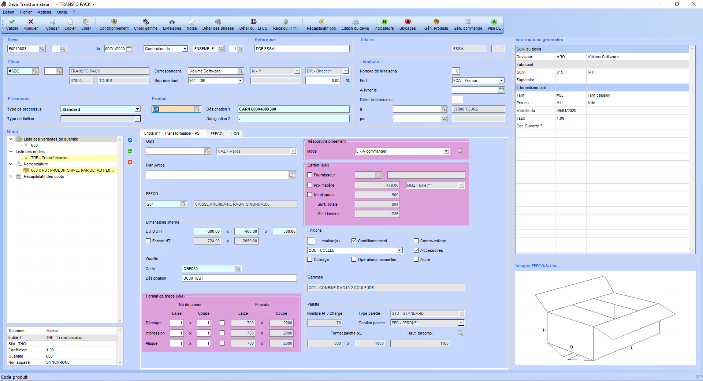
Task: Enable the Prix matière checkbox
Action: 309,185
